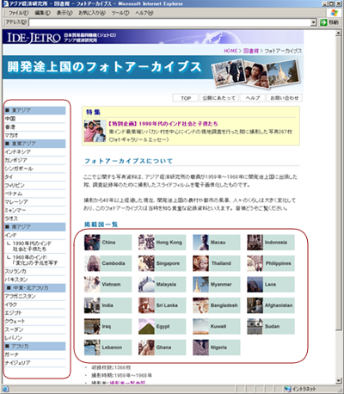Select カンボジア in the sidebar
This screenshot has height=394, width=344.
(x=15, y=160)
